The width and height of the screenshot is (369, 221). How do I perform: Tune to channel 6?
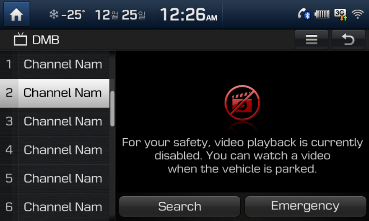(55, 207)
